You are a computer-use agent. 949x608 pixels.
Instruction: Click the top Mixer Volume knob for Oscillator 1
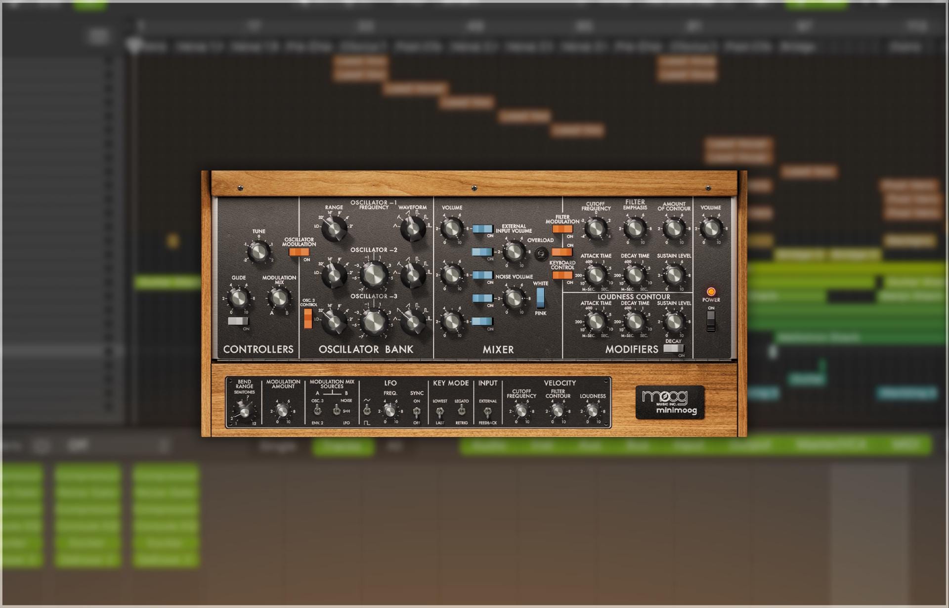[451, 228]
